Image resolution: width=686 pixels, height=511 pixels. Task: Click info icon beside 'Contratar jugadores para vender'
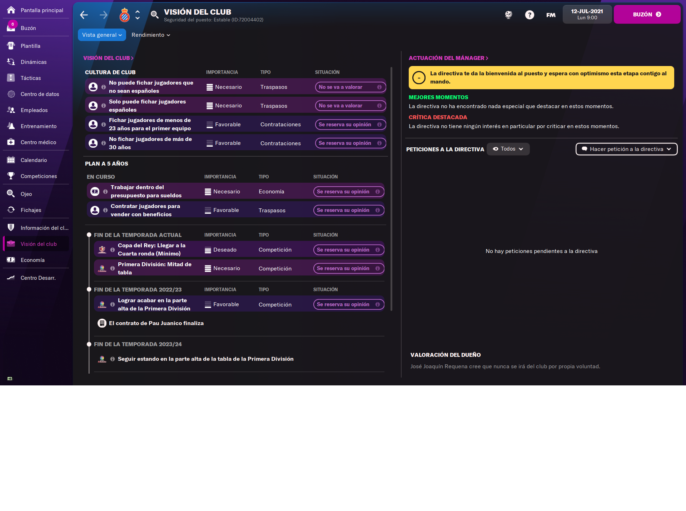pyautogui.click(x=105, y=210)
